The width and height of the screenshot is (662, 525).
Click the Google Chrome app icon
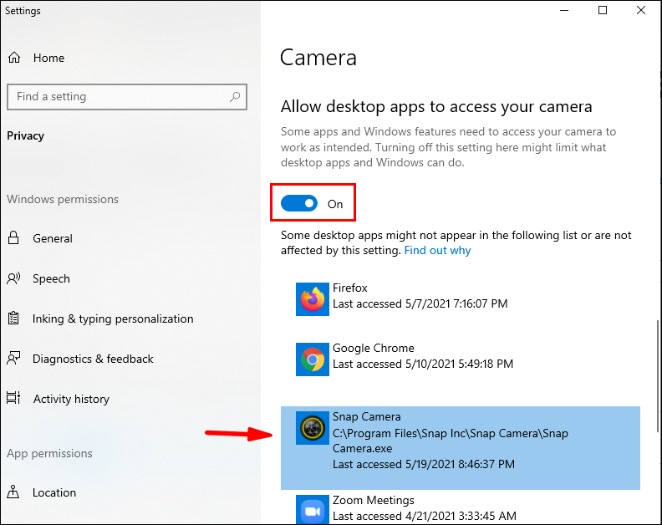click(x=313, y=359)
